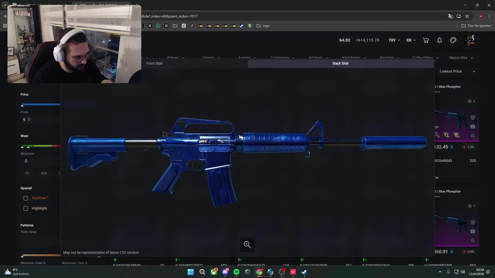Image resolution: width=495 pixels, height=278 pixels.
Task: Click the 14,115.78 balance amount
Action: 367,40
